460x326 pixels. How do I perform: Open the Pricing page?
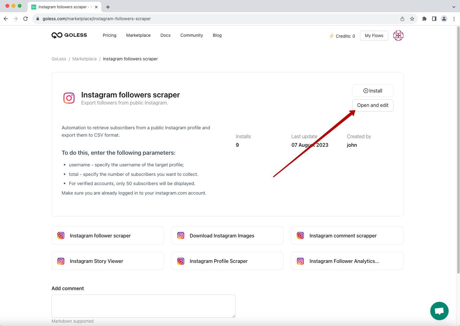point(109,35)
